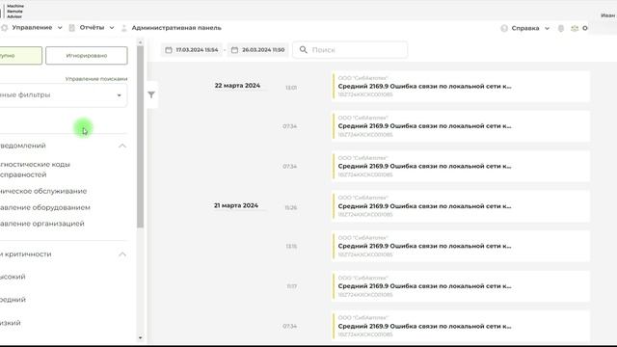Click the gear icon beside Управление
The height and width of the screenshot is (347, 617).
pos(4,28)
